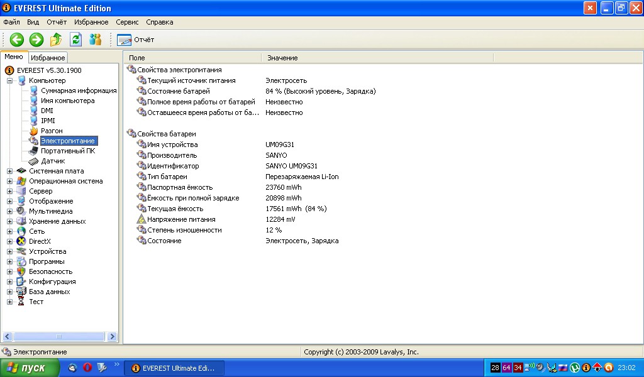Screen dimensions: 644x377
Task: Expand the Сеть node
Action: 10,231
